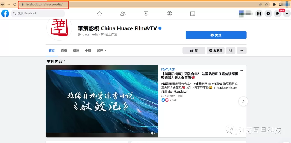Switch to the 小组 tab
291x143 pixels.
[88, 50]
